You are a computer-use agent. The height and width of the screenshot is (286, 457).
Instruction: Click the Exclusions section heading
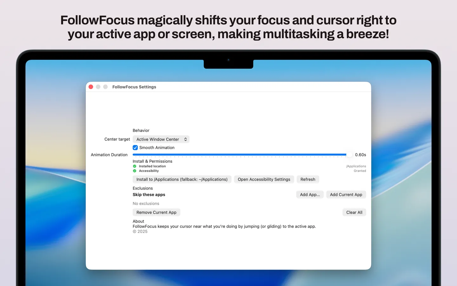tap(142, 188)
